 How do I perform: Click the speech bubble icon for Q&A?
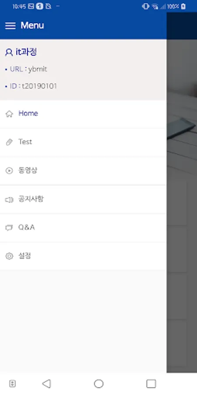coord(9,228)
